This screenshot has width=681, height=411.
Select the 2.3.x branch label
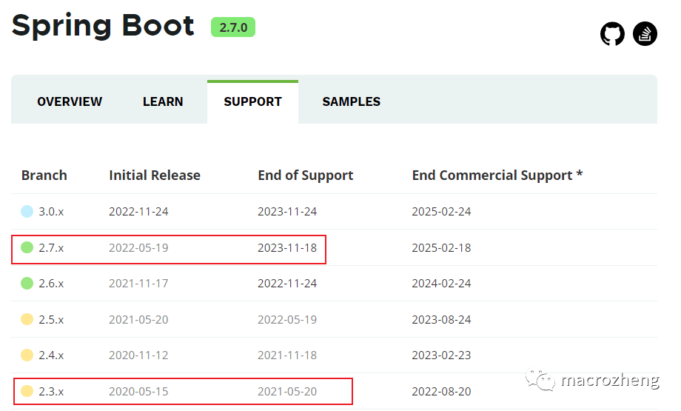click(x=51, y=391)
